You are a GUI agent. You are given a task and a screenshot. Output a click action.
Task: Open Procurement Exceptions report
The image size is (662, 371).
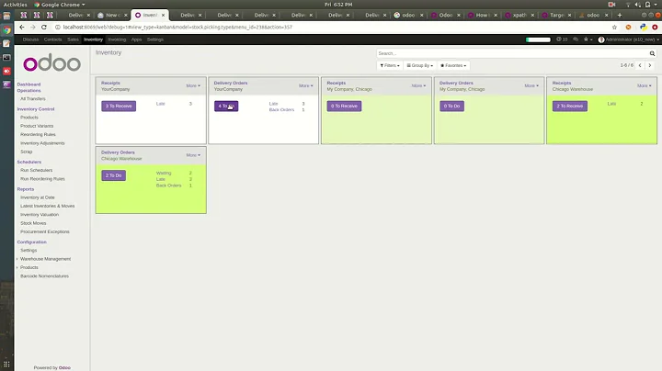pos(45,231)
